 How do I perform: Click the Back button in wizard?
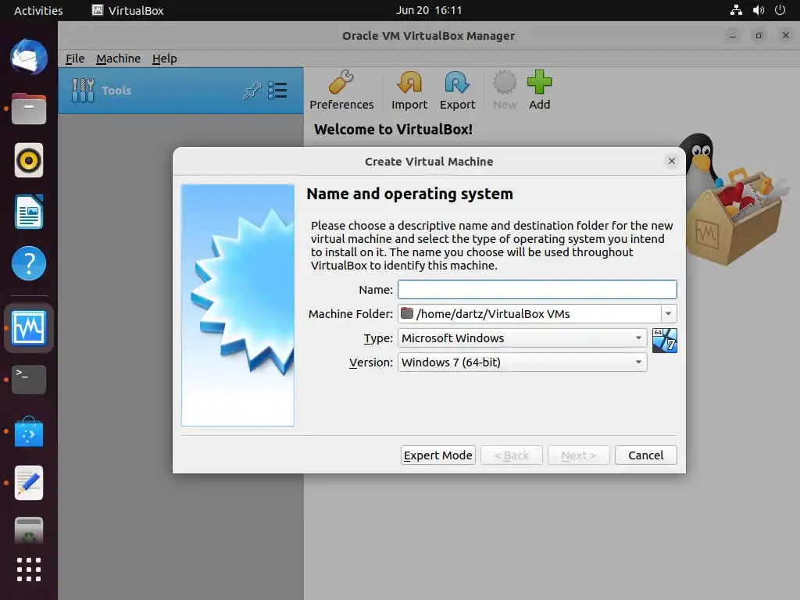pos(511,455)
